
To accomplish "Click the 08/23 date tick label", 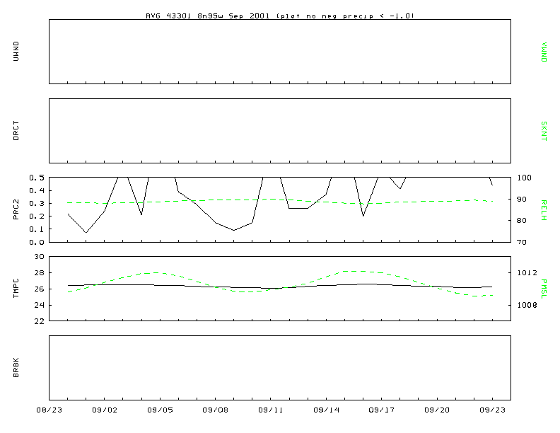I will (x=49, y=410).
